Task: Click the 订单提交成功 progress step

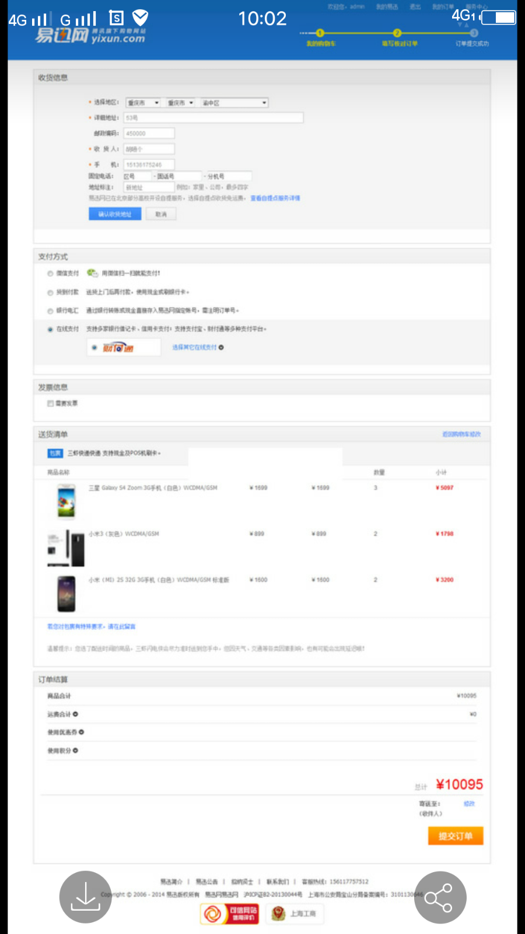Action: 473,39
